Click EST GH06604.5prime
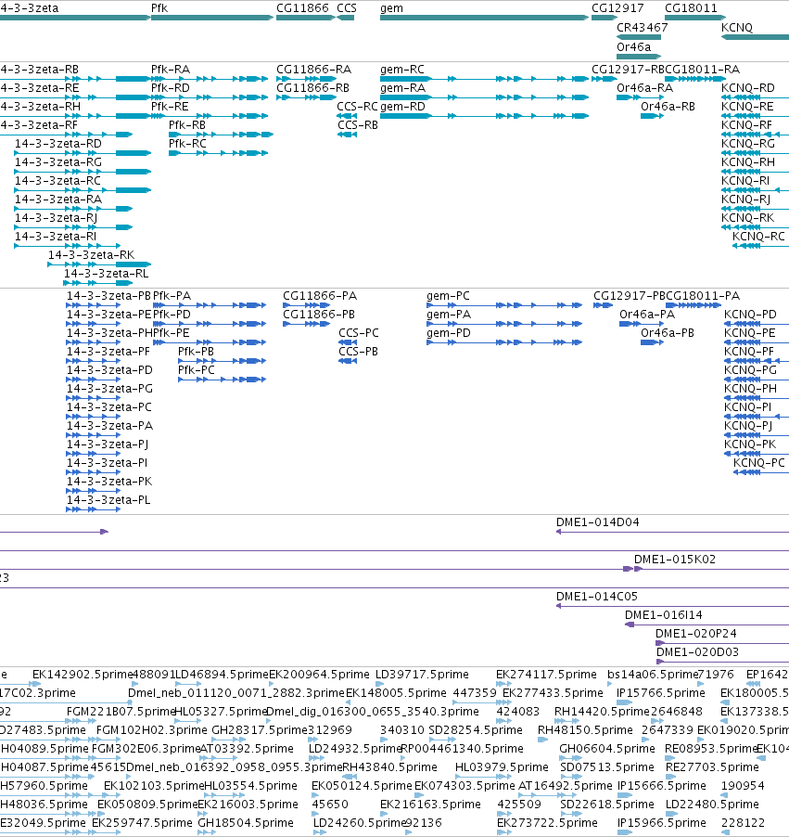This screenshot has height=837, width=789. point(607,749)
